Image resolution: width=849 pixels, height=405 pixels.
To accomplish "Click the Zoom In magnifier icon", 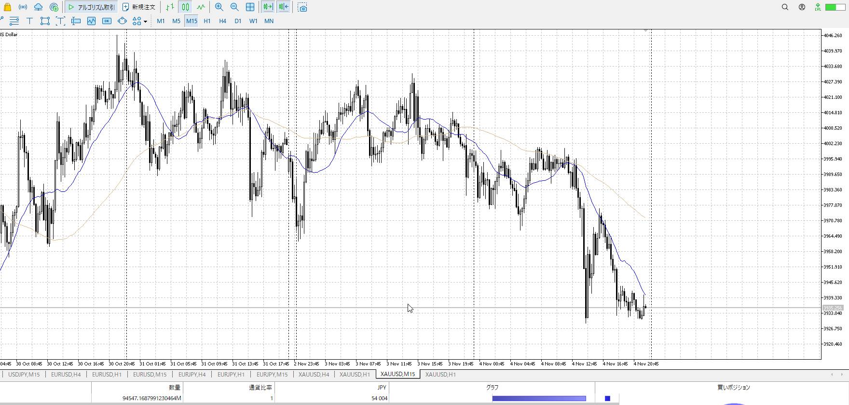I will (219, 7).
